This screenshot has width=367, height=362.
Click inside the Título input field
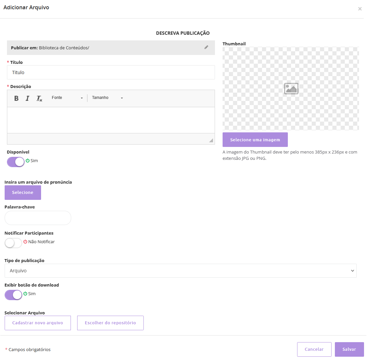[x=111, y=72]
